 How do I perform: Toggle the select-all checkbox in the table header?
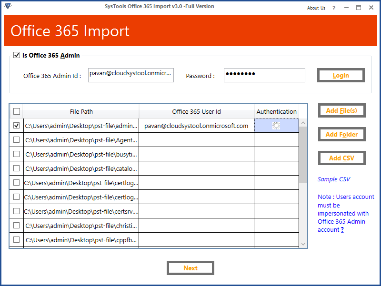[x=17, y=111]
